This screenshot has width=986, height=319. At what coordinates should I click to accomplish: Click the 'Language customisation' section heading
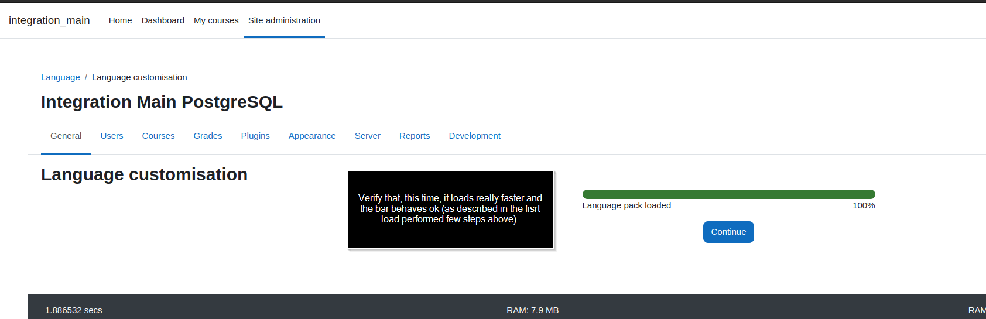(x=144, y=174)
